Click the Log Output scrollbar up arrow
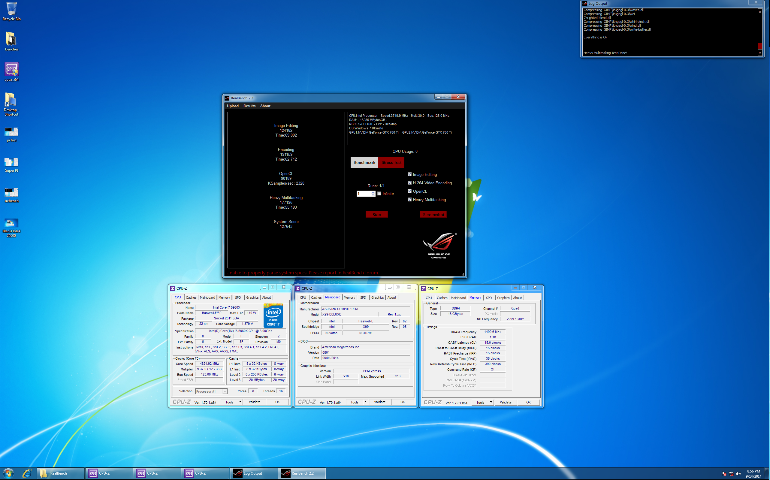This screenshot has height=480, width=770. pos(760,12)
